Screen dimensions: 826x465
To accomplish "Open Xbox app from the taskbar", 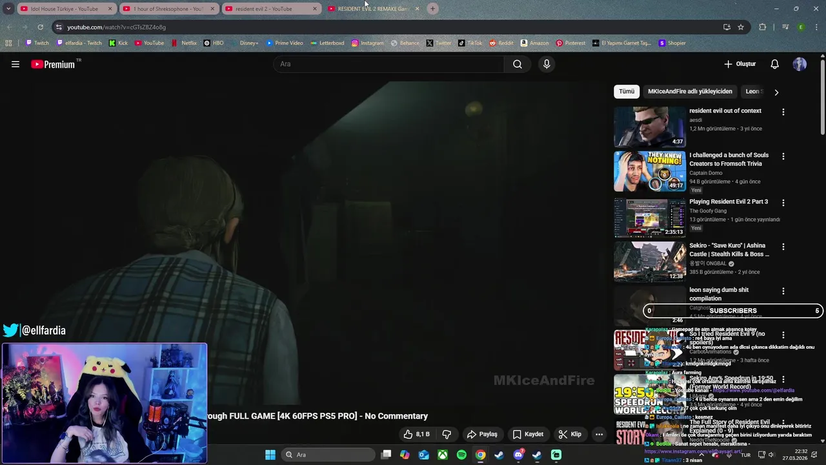I will point(443,455).
